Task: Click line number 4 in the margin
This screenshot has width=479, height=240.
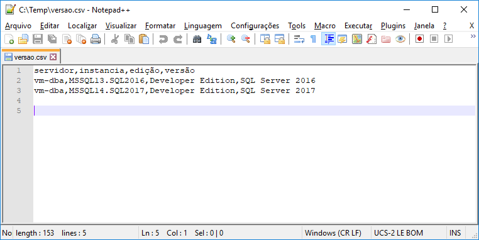Action: tap(19, 101)
